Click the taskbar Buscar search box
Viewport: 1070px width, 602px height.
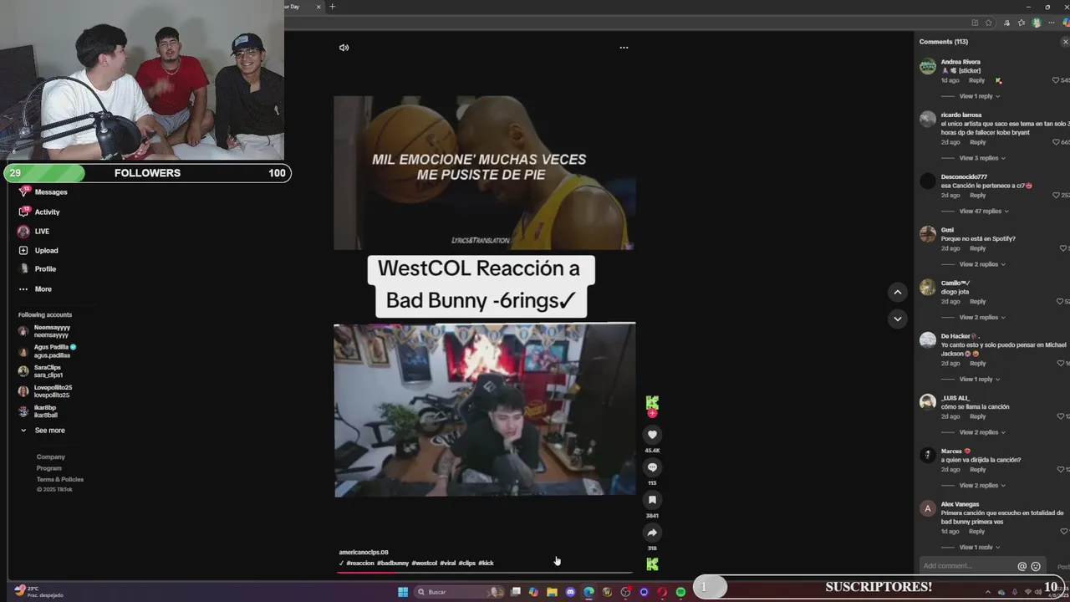click(459, 592)
